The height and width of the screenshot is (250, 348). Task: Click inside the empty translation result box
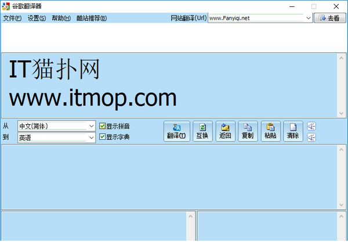coord(169,177)
